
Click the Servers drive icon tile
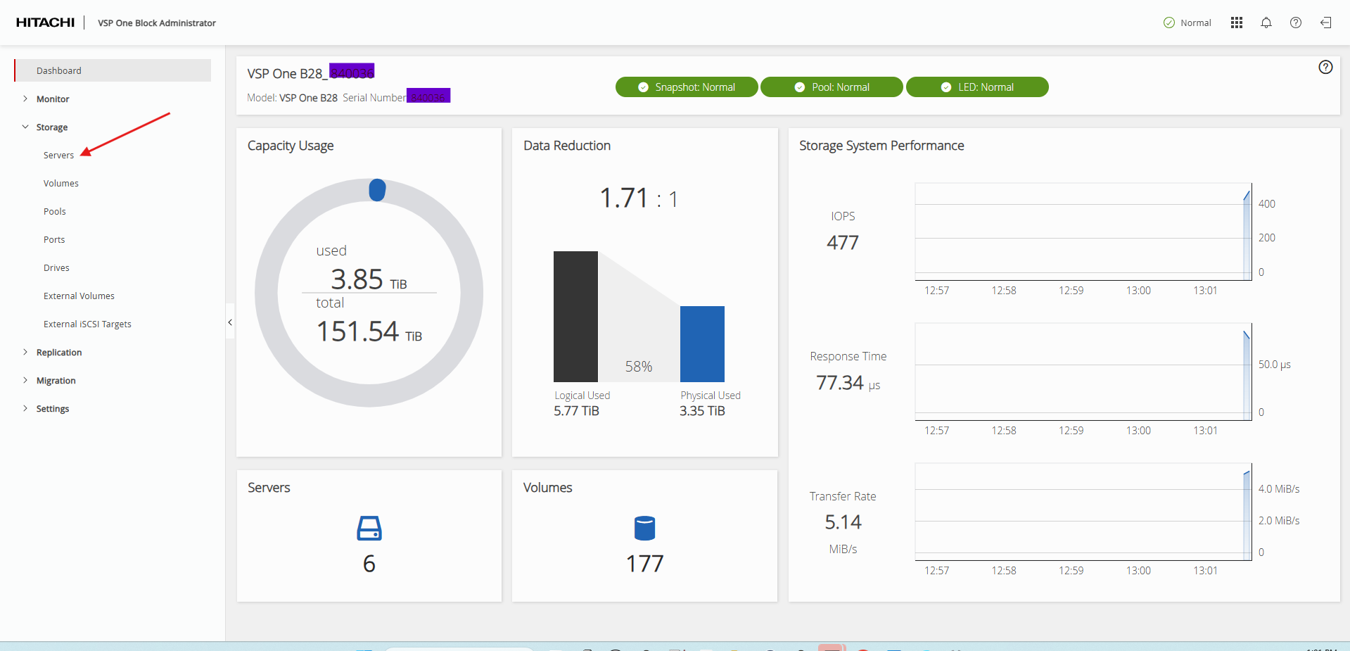click(x=369, y=528)
